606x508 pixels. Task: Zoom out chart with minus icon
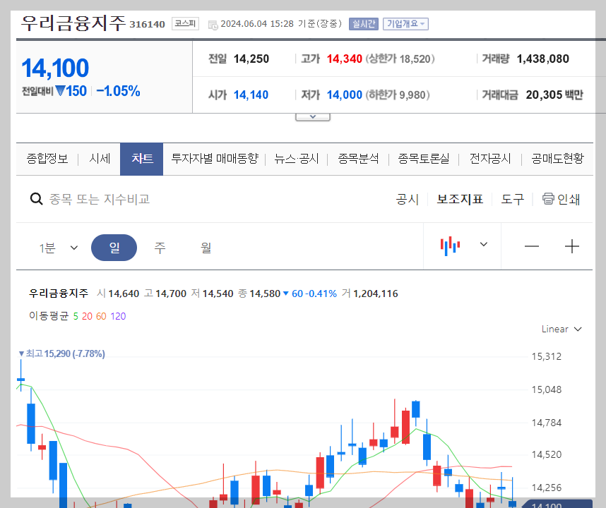pos(531,246)
